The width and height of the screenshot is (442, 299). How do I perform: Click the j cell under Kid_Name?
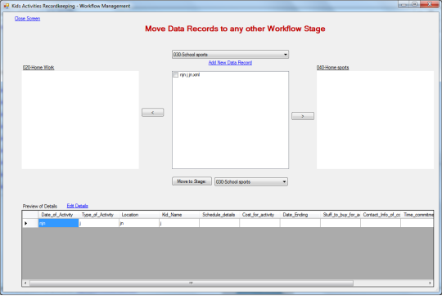179,223
